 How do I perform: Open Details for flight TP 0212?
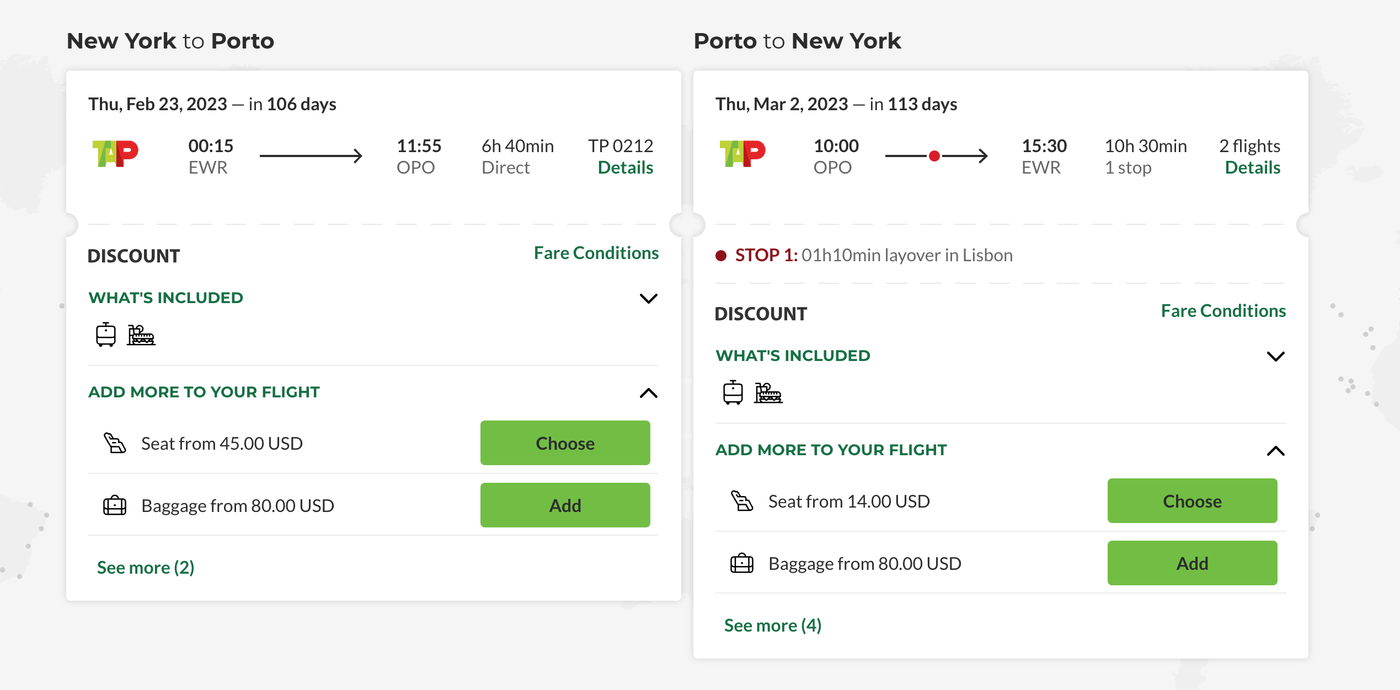(625, 168)
